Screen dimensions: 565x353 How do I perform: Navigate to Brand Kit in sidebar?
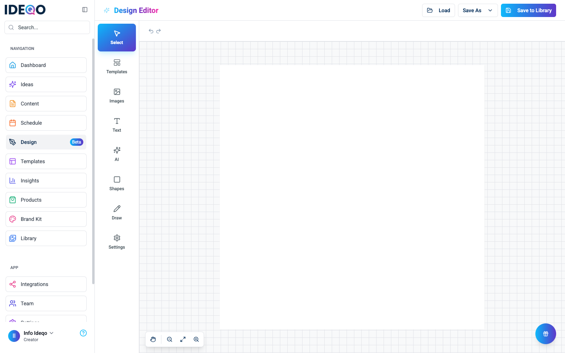pyautogui.click(x=46, y=219)
